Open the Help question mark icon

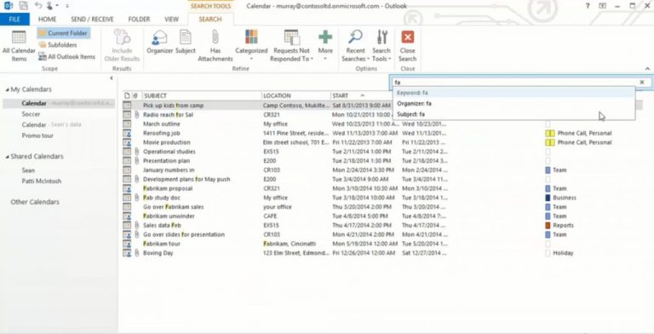(588, 6)
